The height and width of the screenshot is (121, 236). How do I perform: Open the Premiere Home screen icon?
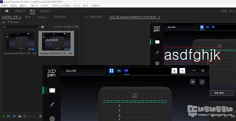coord(7,11)
